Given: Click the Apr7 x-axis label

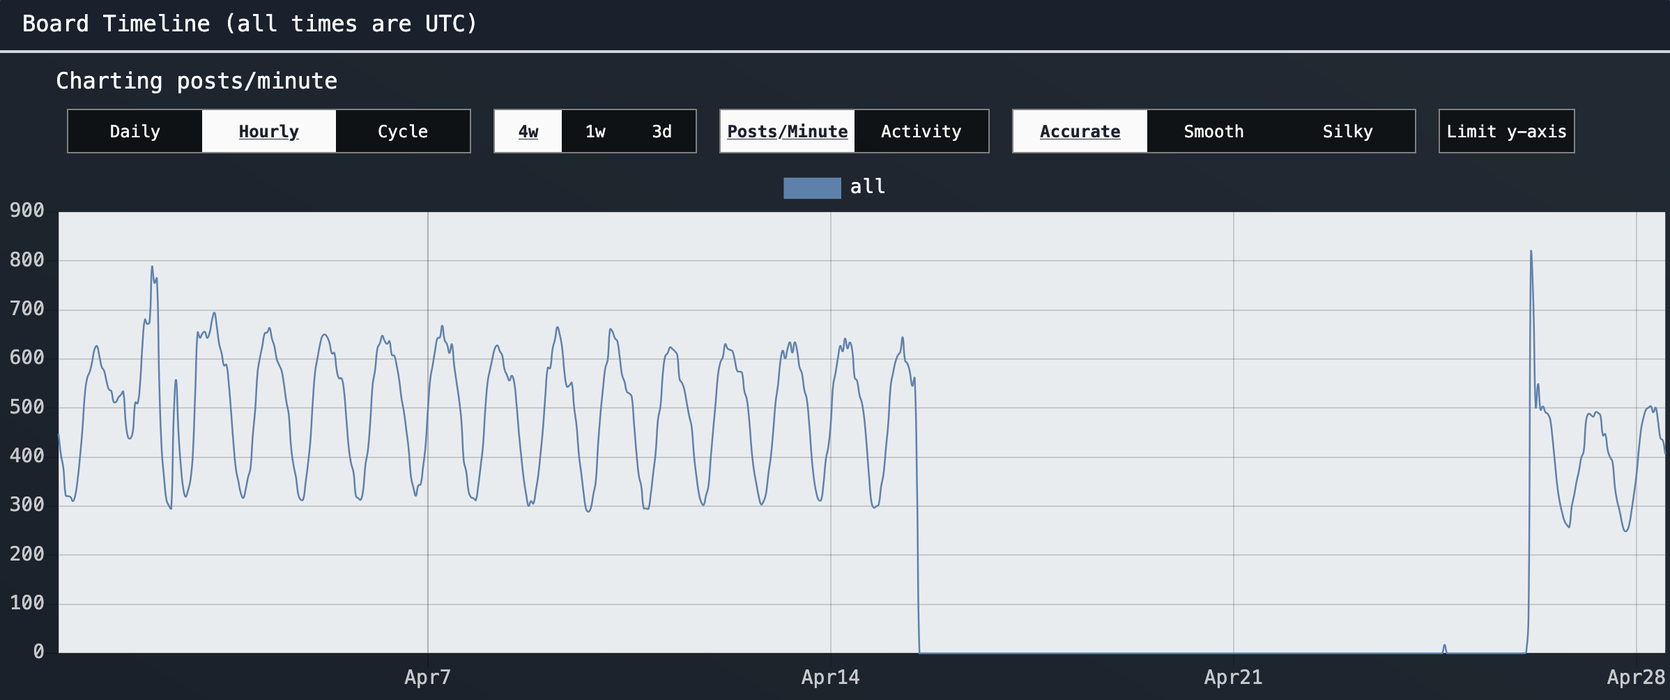Looking at the screenshot, I should coord(427,677).
